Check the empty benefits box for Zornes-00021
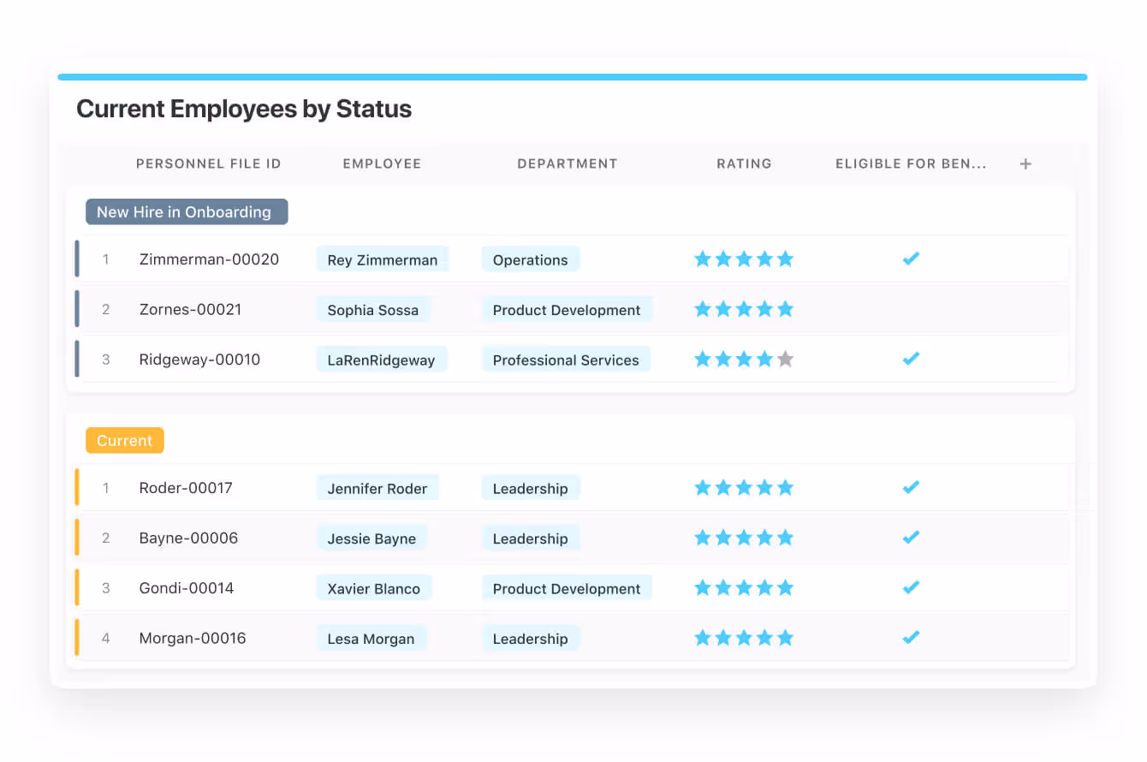This screenshot has height=762, width=1147. click(x=911, y=309)
